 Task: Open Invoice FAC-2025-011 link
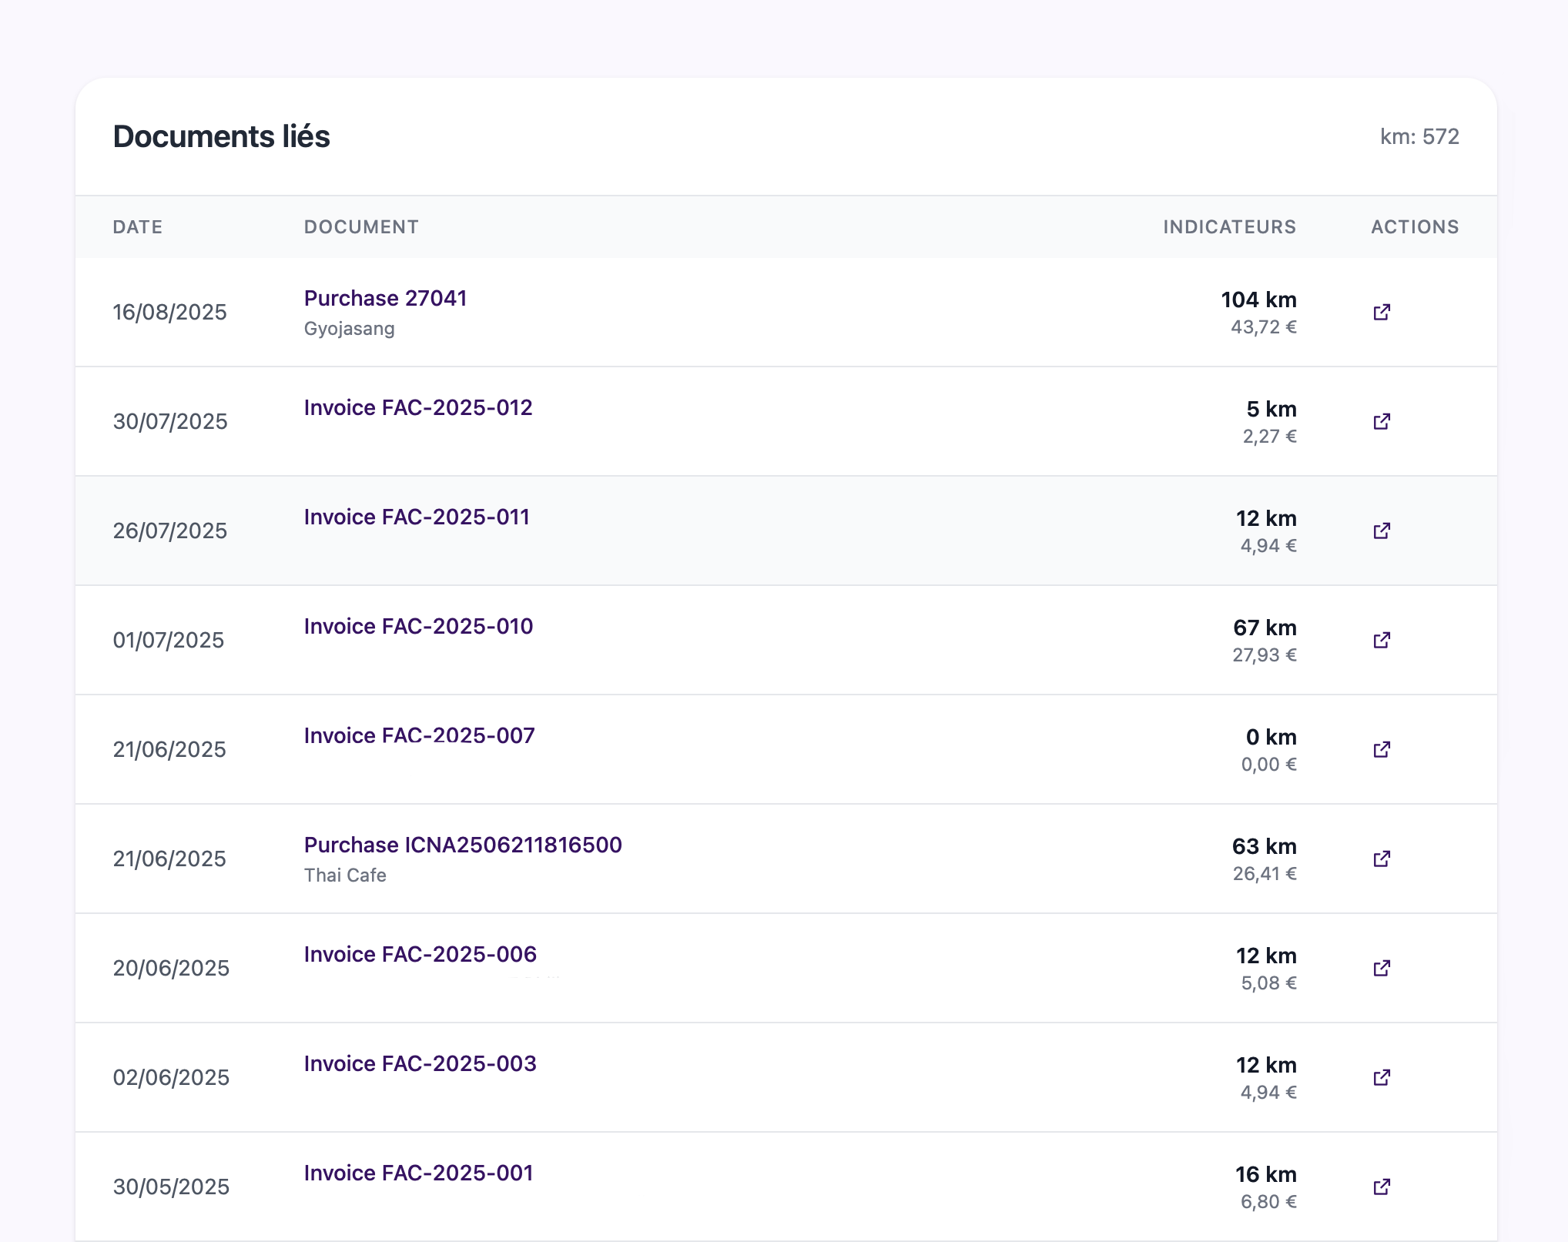[417, 517]
